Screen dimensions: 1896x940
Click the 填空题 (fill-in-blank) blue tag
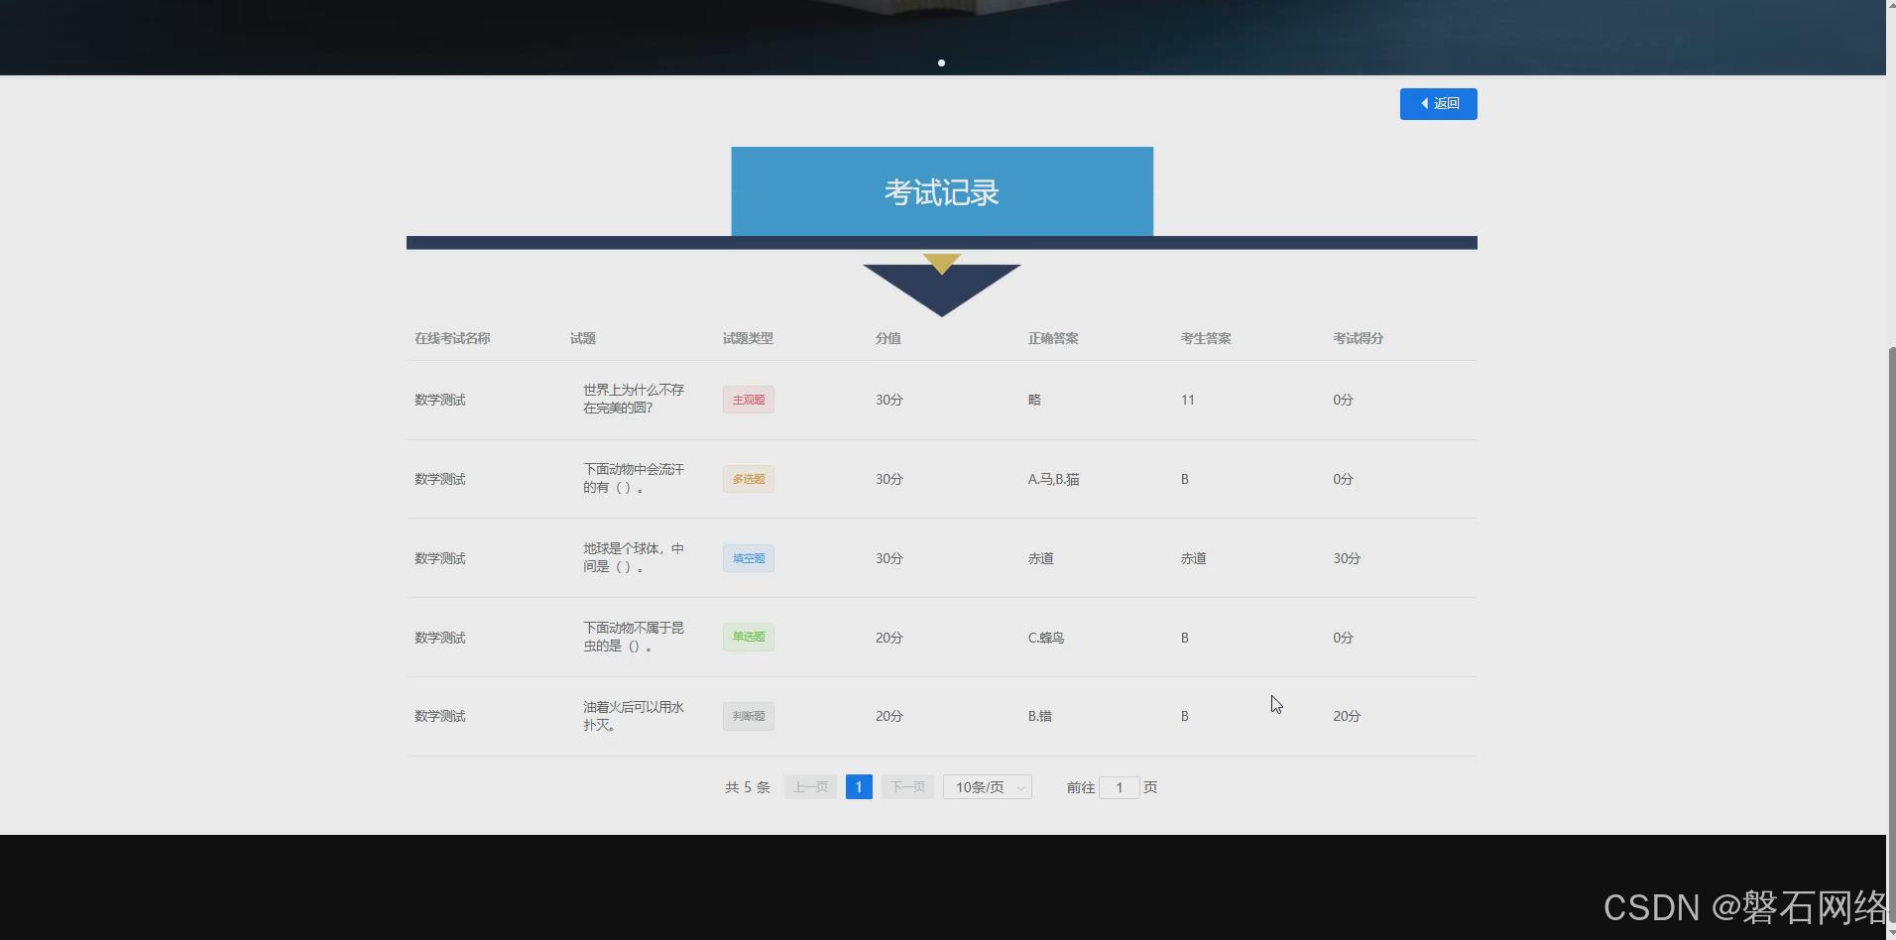[748, 557]
